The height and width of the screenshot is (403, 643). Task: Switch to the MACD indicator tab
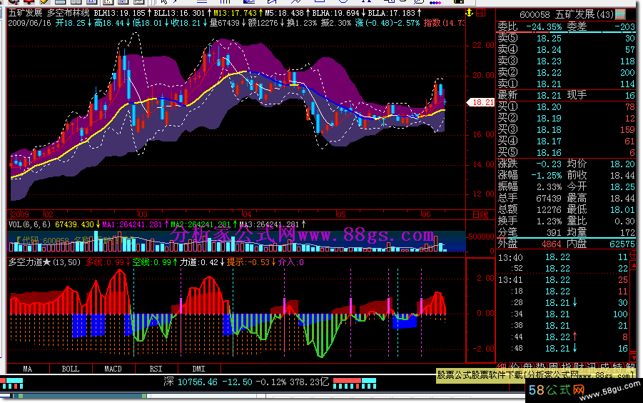(x=113, y=369)
